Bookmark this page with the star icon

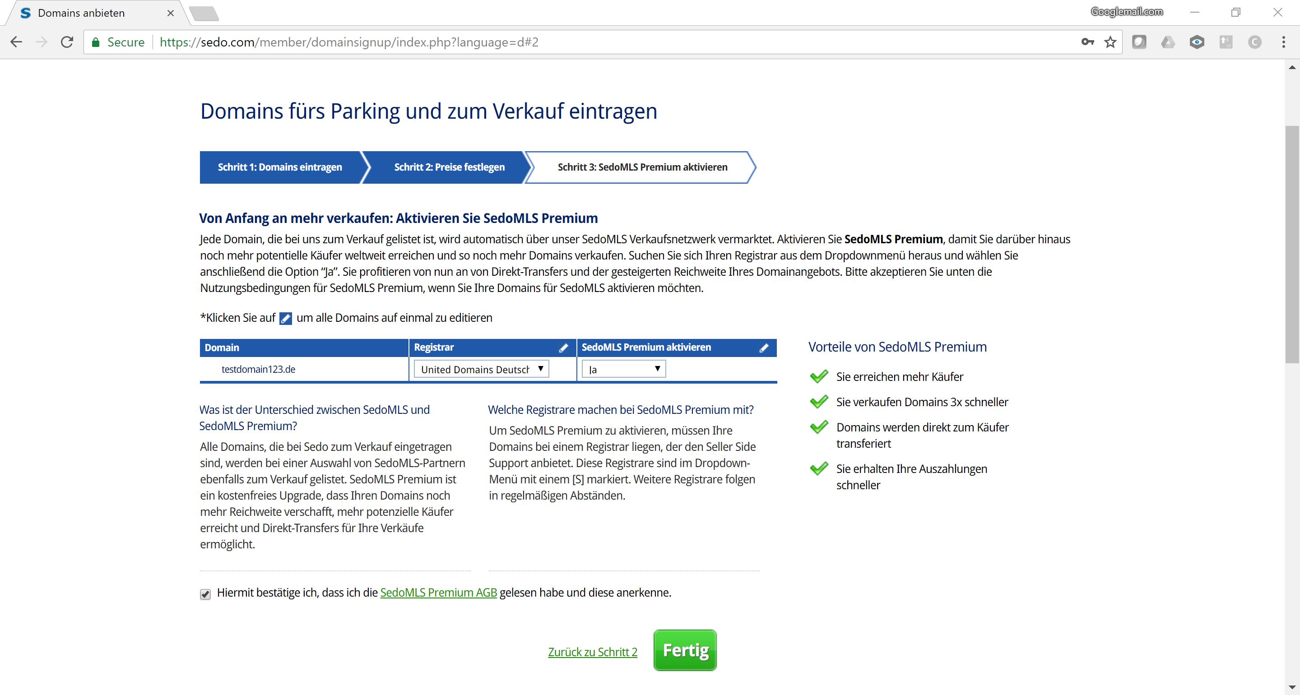tap(1110, 42)
